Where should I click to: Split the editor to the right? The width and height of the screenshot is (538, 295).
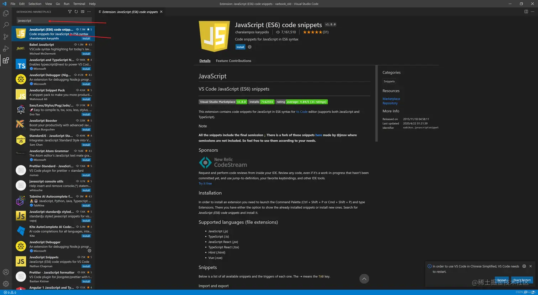[526, 12]
